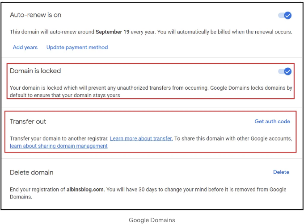Click Update payment method
304x224 pixels.
click(x=77, y=47)
